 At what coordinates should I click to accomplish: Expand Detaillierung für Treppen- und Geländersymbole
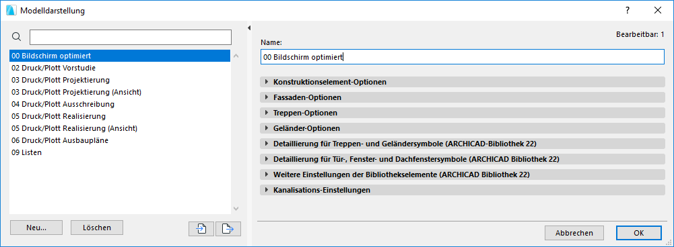click(x=463, y=144)
